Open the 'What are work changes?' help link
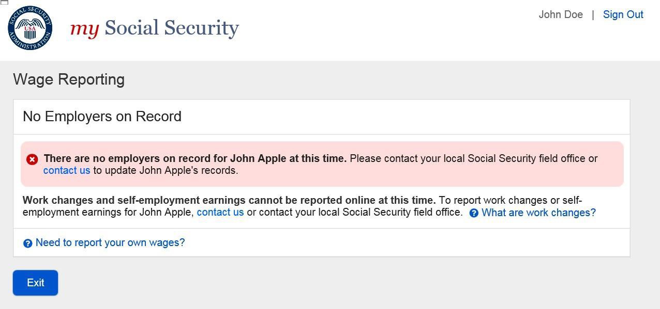Image resolution: width=660 pixels, height=309 pixels. tap(538, 213)
